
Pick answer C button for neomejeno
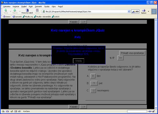[x=93, y=91]
